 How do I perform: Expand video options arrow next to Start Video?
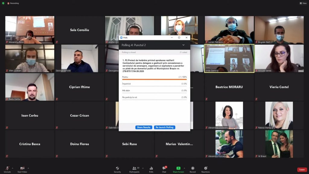28,168
